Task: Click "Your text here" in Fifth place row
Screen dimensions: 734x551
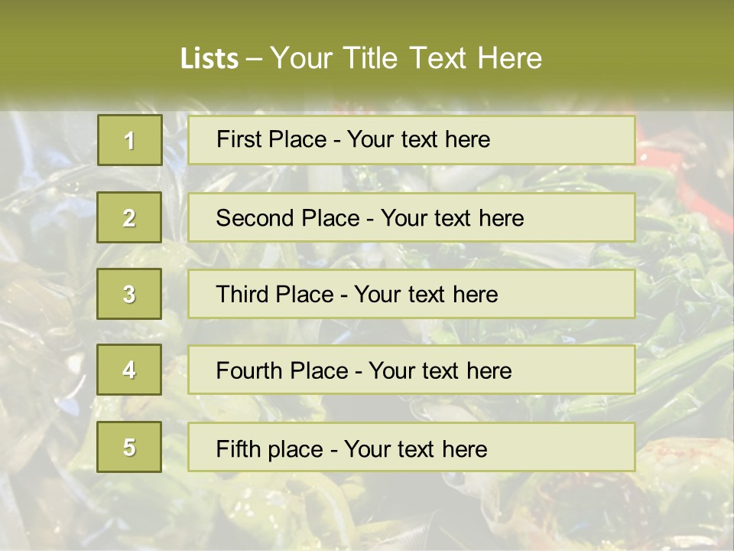Action: (415, 448)
